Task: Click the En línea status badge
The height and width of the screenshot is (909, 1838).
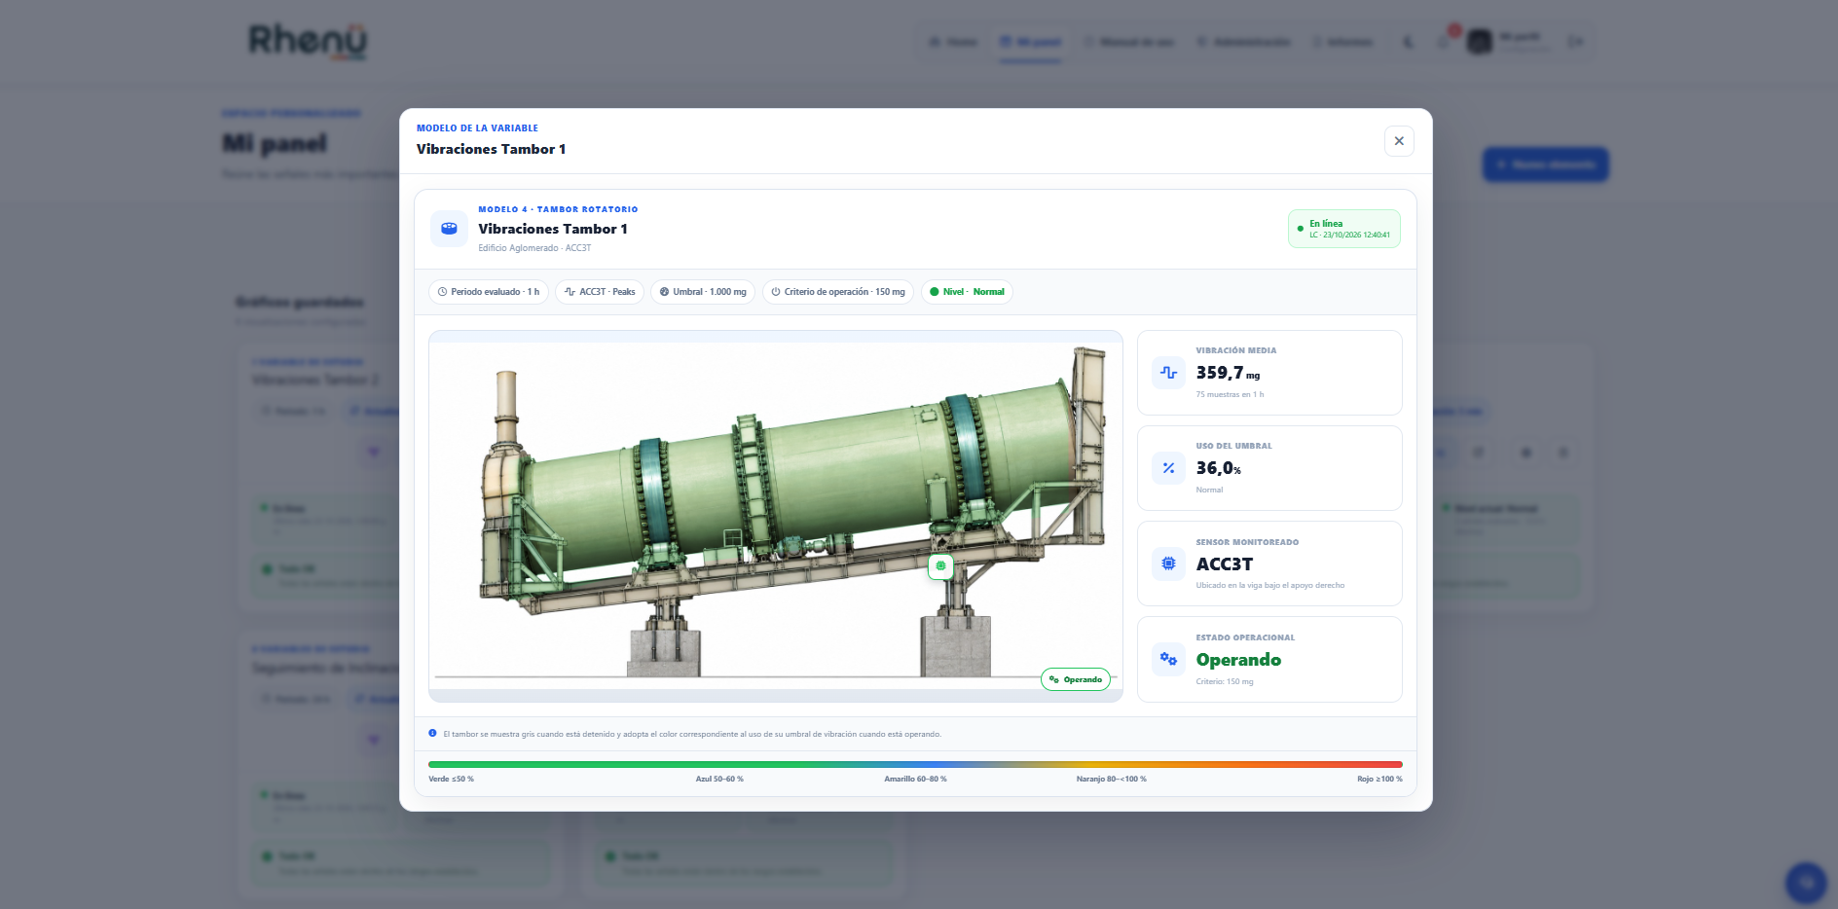Action: 1343,229
